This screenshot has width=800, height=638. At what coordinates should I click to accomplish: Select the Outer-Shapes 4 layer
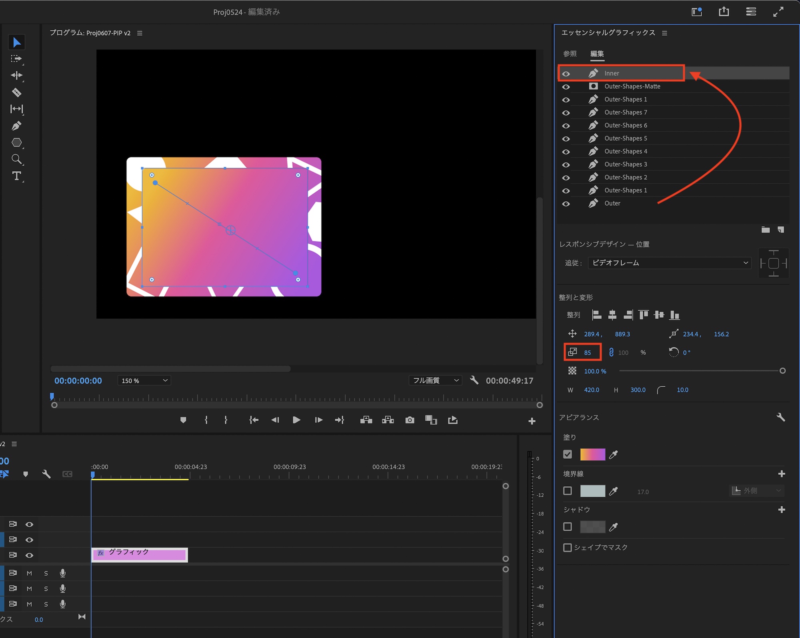click(626, 151)
